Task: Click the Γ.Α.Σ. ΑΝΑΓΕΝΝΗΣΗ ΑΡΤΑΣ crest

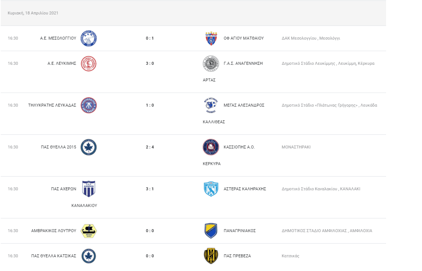Action: pos(211,64)
